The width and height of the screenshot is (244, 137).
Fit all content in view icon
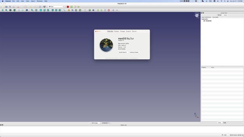(x=3, y=10)
